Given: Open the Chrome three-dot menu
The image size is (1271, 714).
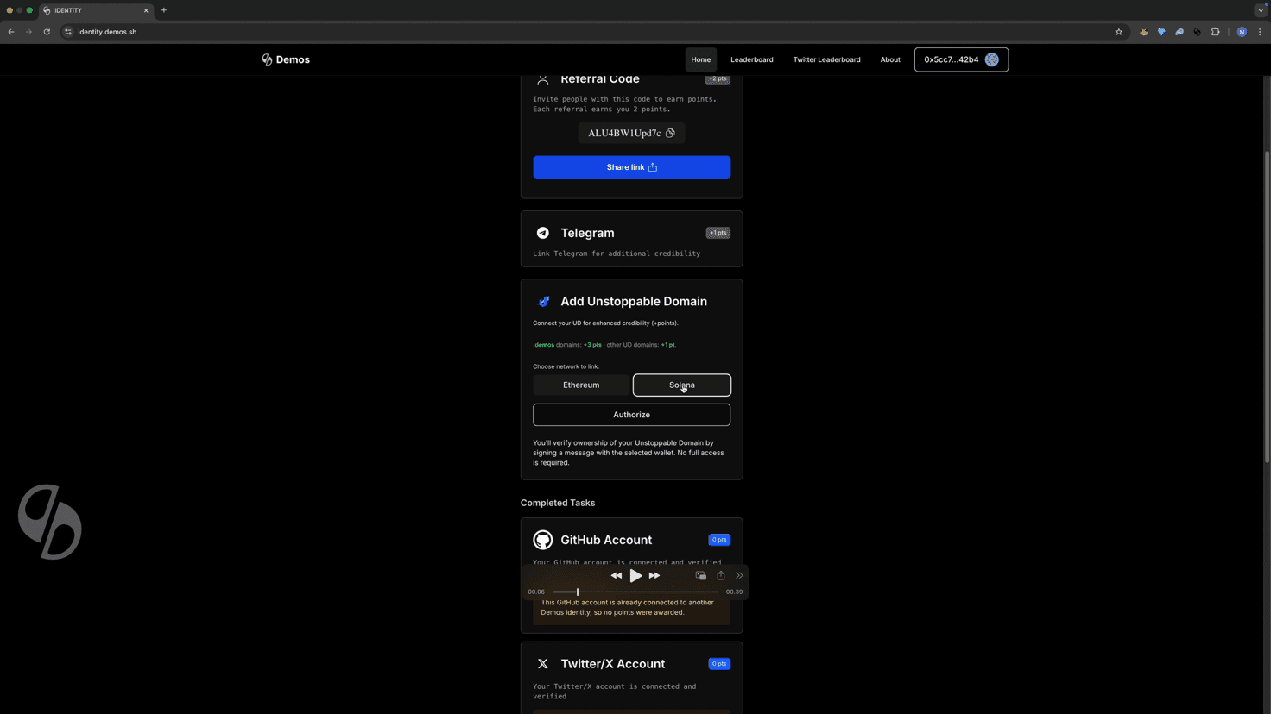Looking at the screenshot, I should [1261, 32].
